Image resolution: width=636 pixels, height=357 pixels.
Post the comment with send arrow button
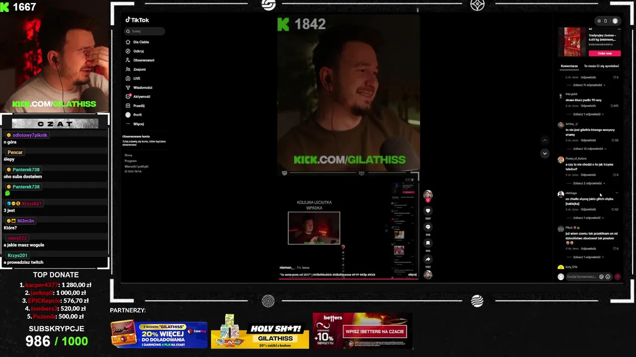pos(618,277)
